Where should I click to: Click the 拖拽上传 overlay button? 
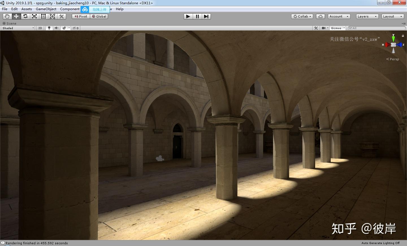pos(99,9)
